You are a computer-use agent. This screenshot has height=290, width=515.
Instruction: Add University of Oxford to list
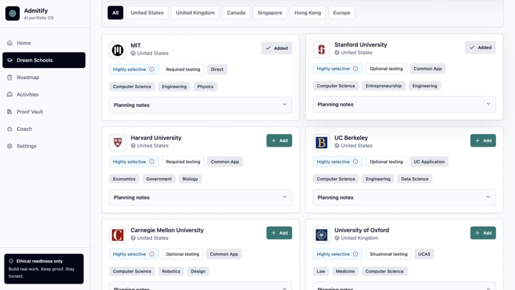tap(483, 233)
